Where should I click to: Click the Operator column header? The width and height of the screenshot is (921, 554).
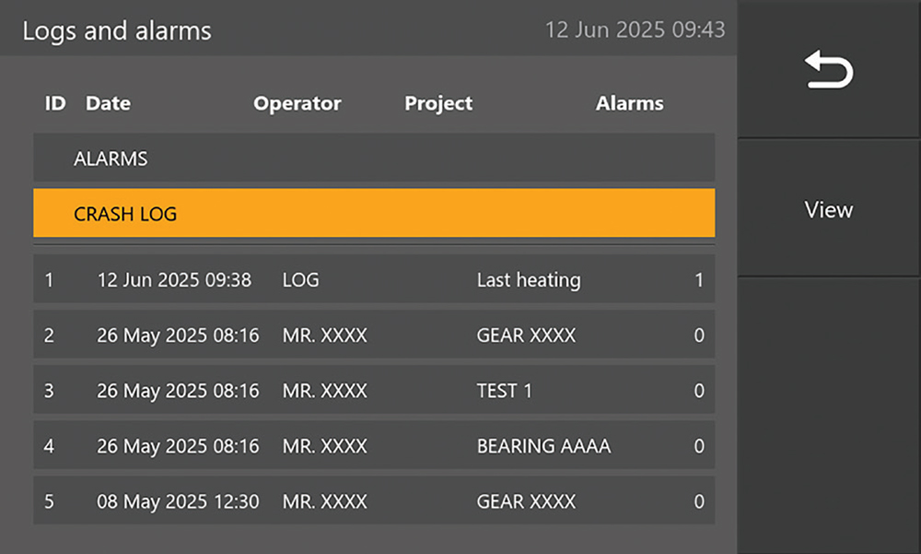point(297,103)
